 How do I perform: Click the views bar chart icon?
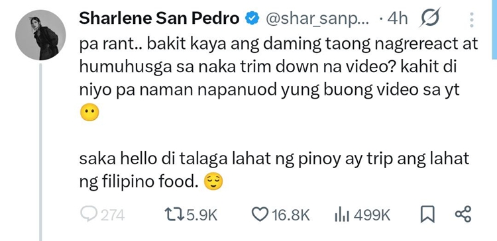pos(342,216)
